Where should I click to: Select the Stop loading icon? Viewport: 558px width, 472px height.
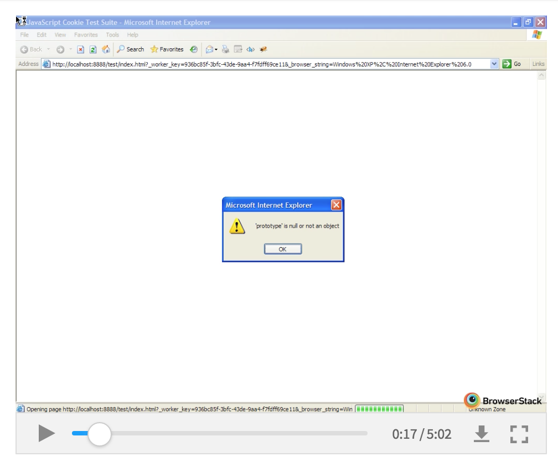[80, 49]
